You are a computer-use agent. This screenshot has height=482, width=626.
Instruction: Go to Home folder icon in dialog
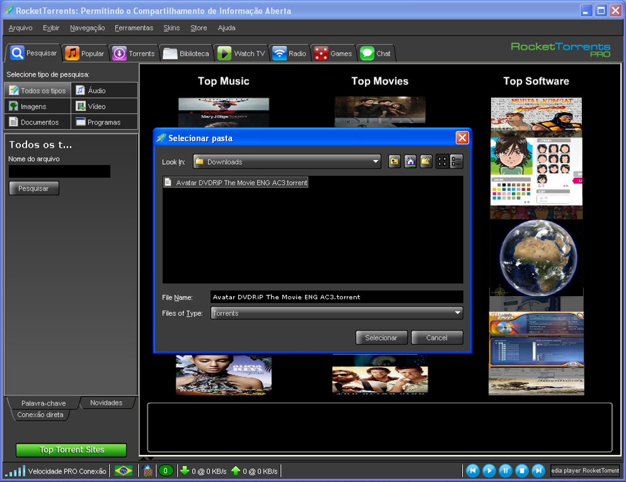[x=410, y=162]
